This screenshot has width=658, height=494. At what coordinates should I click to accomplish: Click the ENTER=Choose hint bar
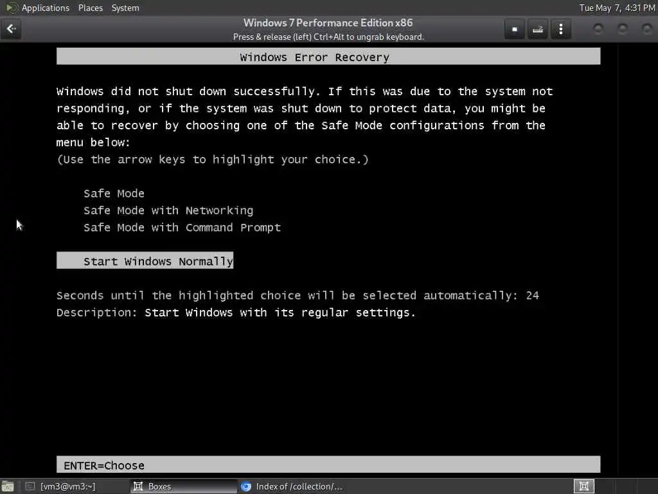[x=328, y=464]
